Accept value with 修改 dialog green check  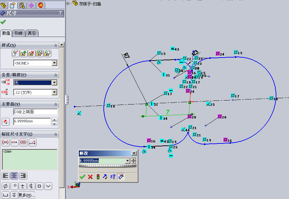(82, 177)
